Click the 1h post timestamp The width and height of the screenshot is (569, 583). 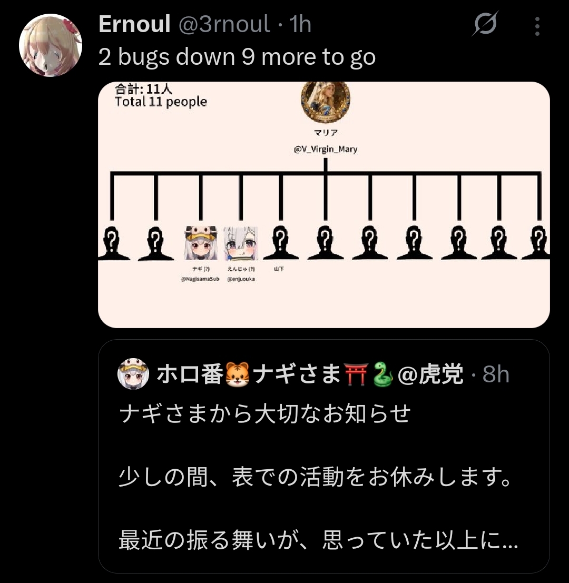coord(300,24)
